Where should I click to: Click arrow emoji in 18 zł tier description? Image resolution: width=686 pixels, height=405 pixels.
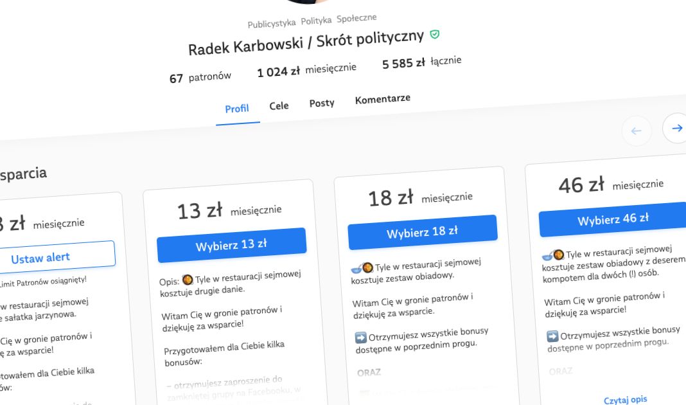click(360, 337)
